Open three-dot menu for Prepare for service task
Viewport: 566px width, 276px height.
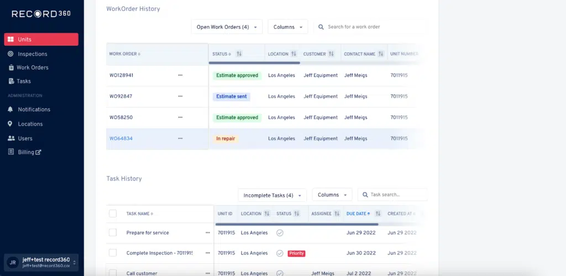point(208,233)
